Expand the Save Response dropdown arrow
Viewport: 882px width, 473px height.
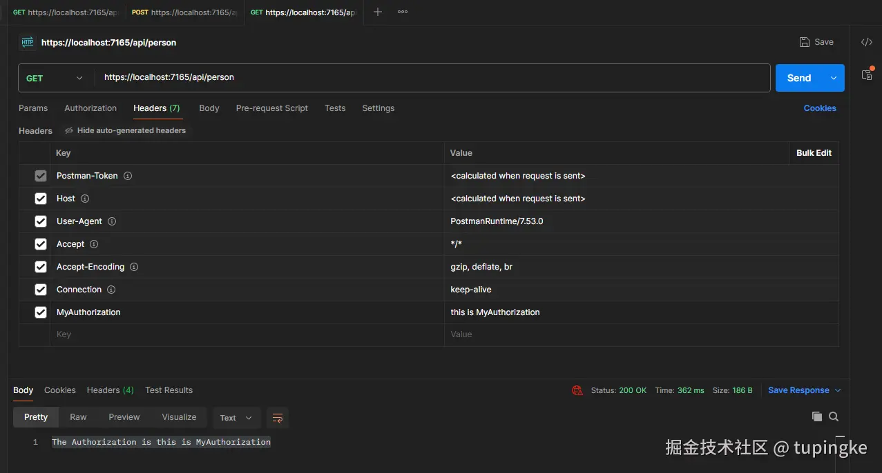(838, 390)
